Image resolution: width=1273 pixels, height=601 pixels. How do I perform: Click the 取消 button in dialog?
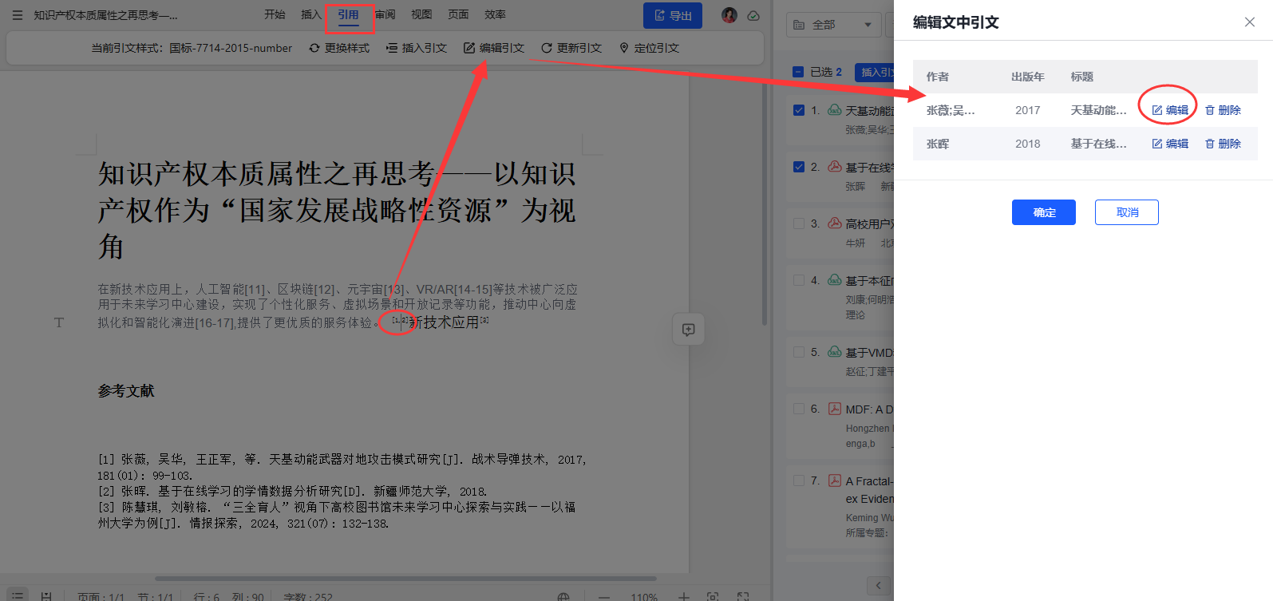click(x=1126, y=212)
